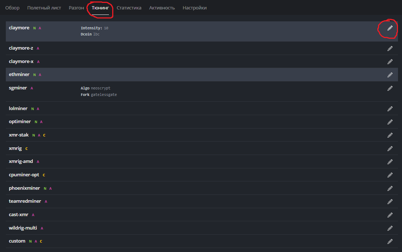Image resolution: width=402 pixels, height=252 pixels.
Task: Click the yellow C badge on xmr-stak
Action: click(44, 135)
